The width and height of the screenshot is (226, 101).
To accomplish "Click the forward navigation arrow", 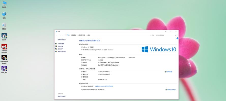I will coord(60,35).
